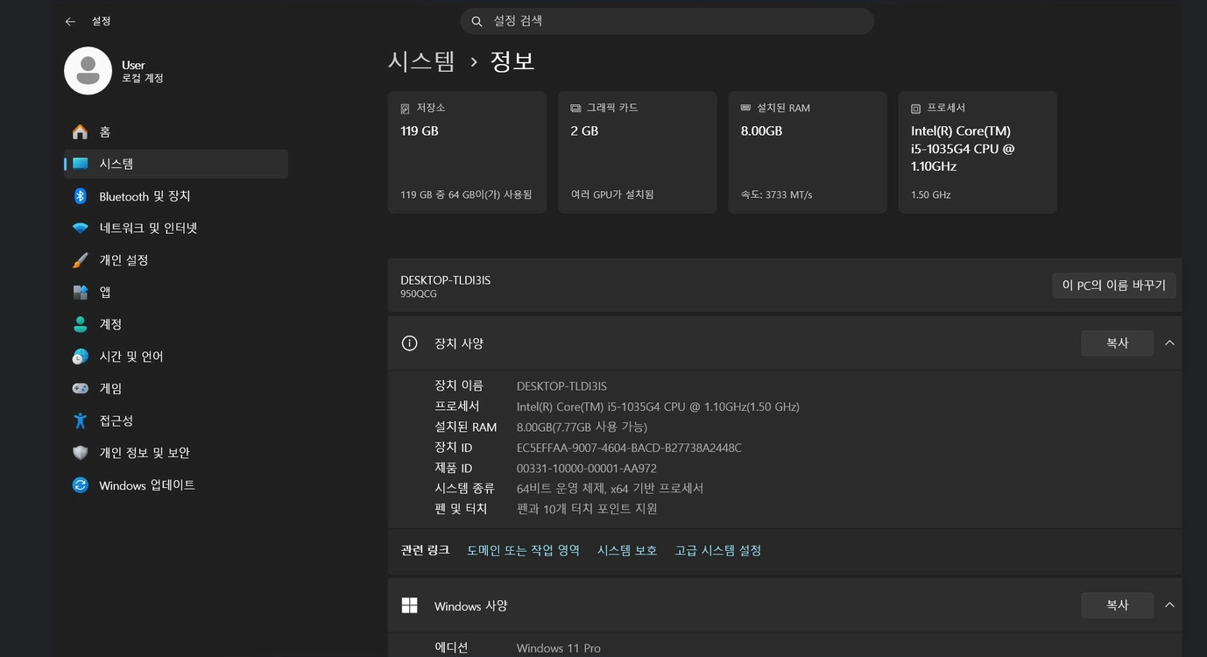Click the 펜과 10개 터치 포인트 지원 value
The image size is (1207, 657).
(x=587, y=509)
